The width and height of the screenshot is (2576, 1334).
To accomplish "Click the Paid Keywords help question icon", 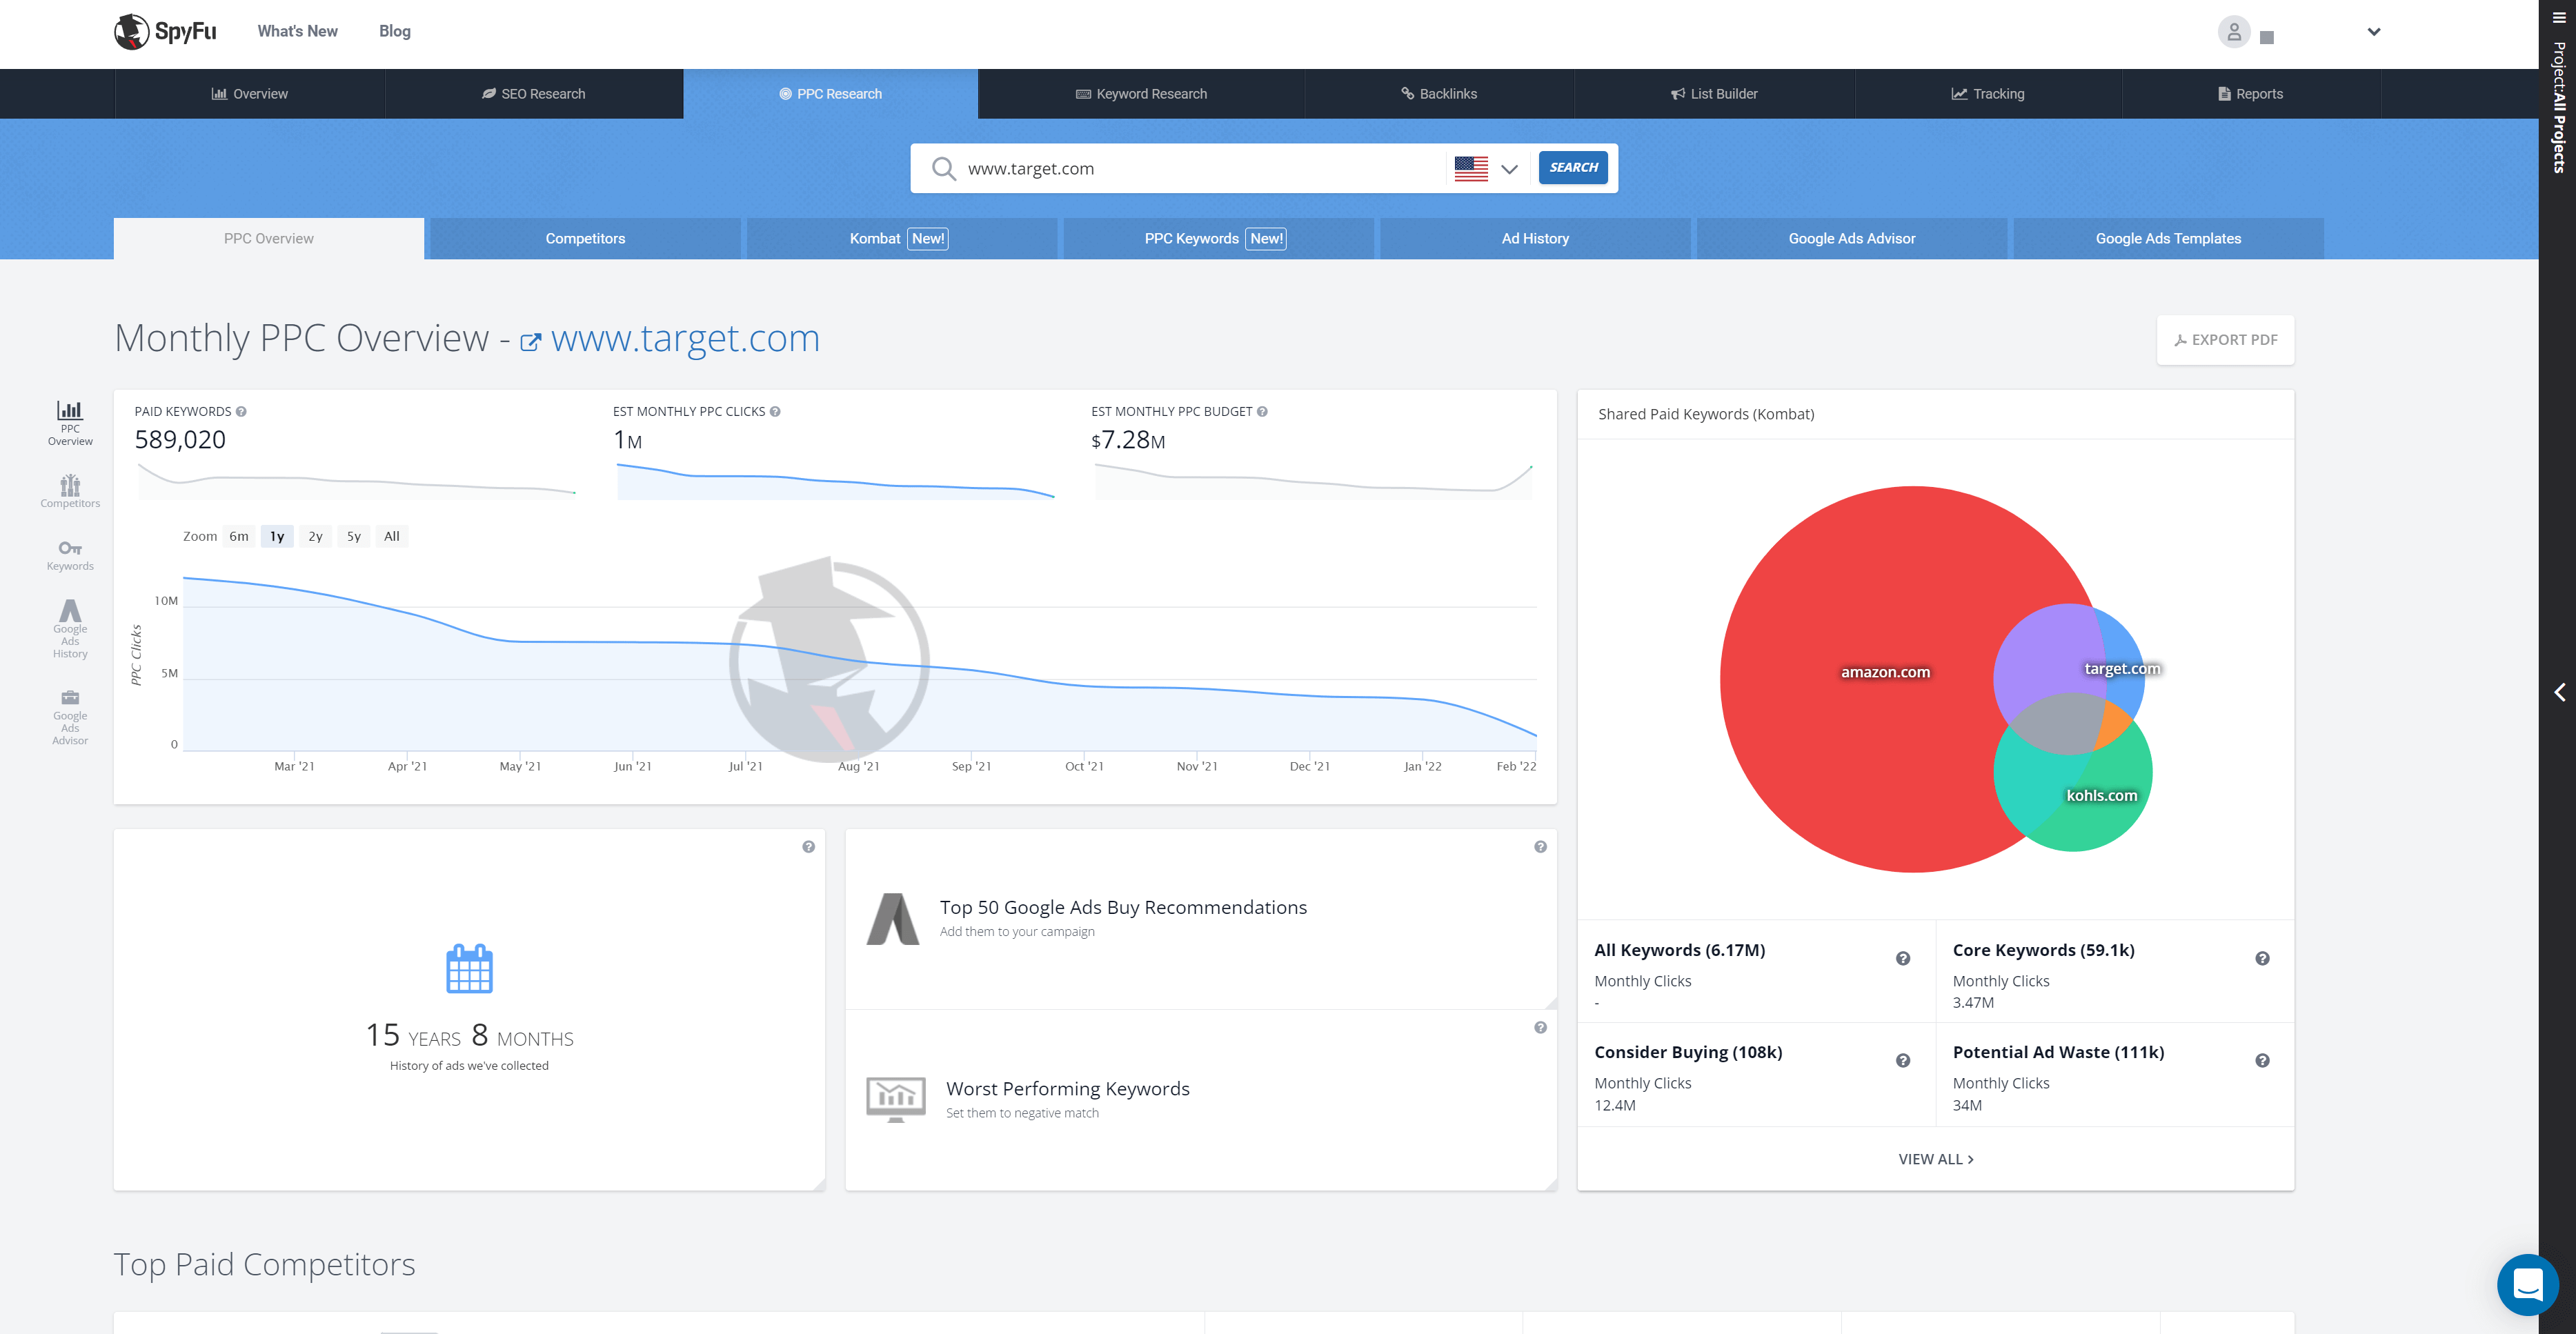I will (241, 411).
